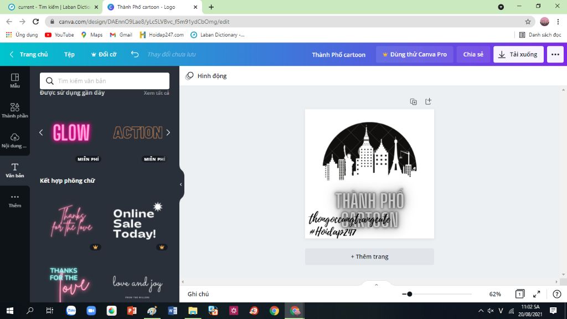Image resolution: width=567 pixels, height=319 pixels.
Task: Open notification center in system tray
Action: pos(553,311)
